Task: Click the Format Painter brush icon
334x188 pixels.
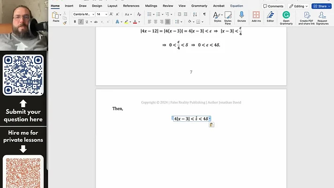Action: point(65,23)
